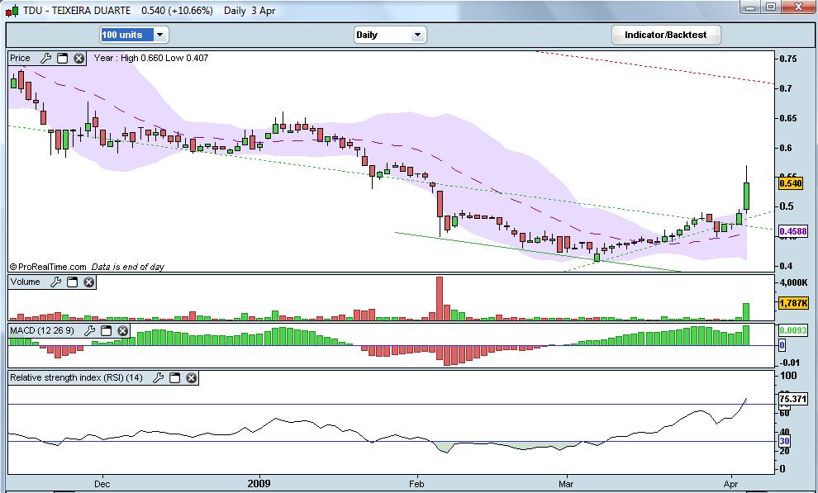Expand the 100 units dropdown
This screenshot has width=818, height=493.
coord(160,35)
